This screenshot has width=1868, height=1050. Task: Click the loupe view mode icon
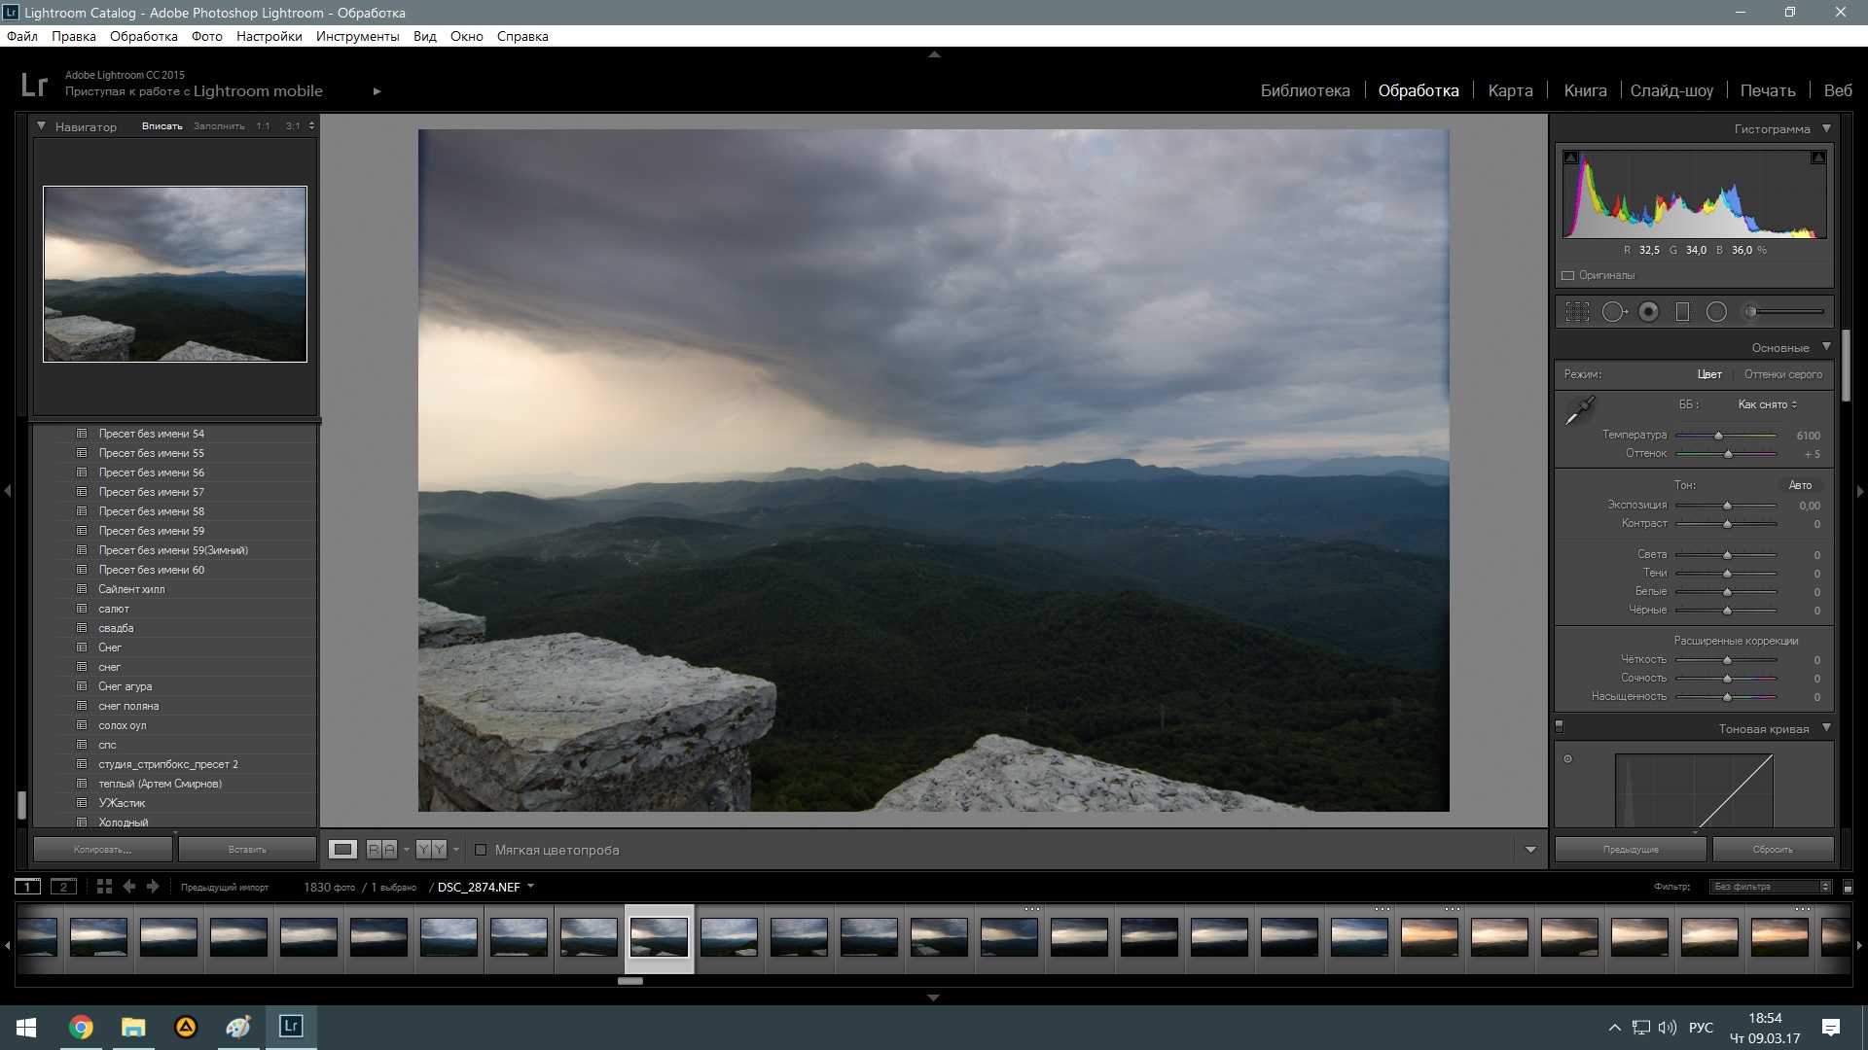[x=342, y=850]
